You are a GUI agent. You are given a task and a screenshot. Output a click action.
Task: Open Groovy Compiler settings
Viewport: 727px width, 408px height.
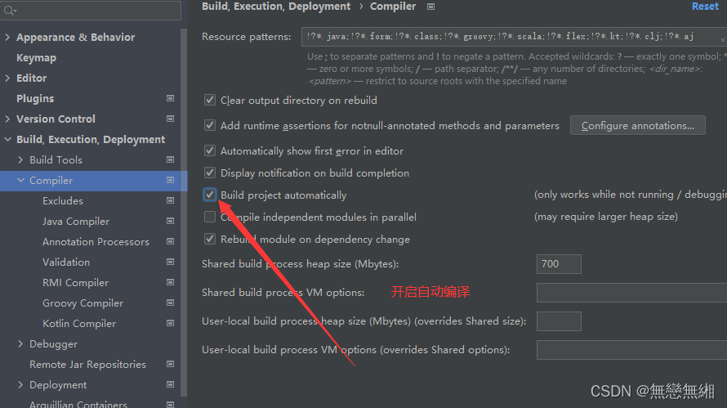pos(83,303)
